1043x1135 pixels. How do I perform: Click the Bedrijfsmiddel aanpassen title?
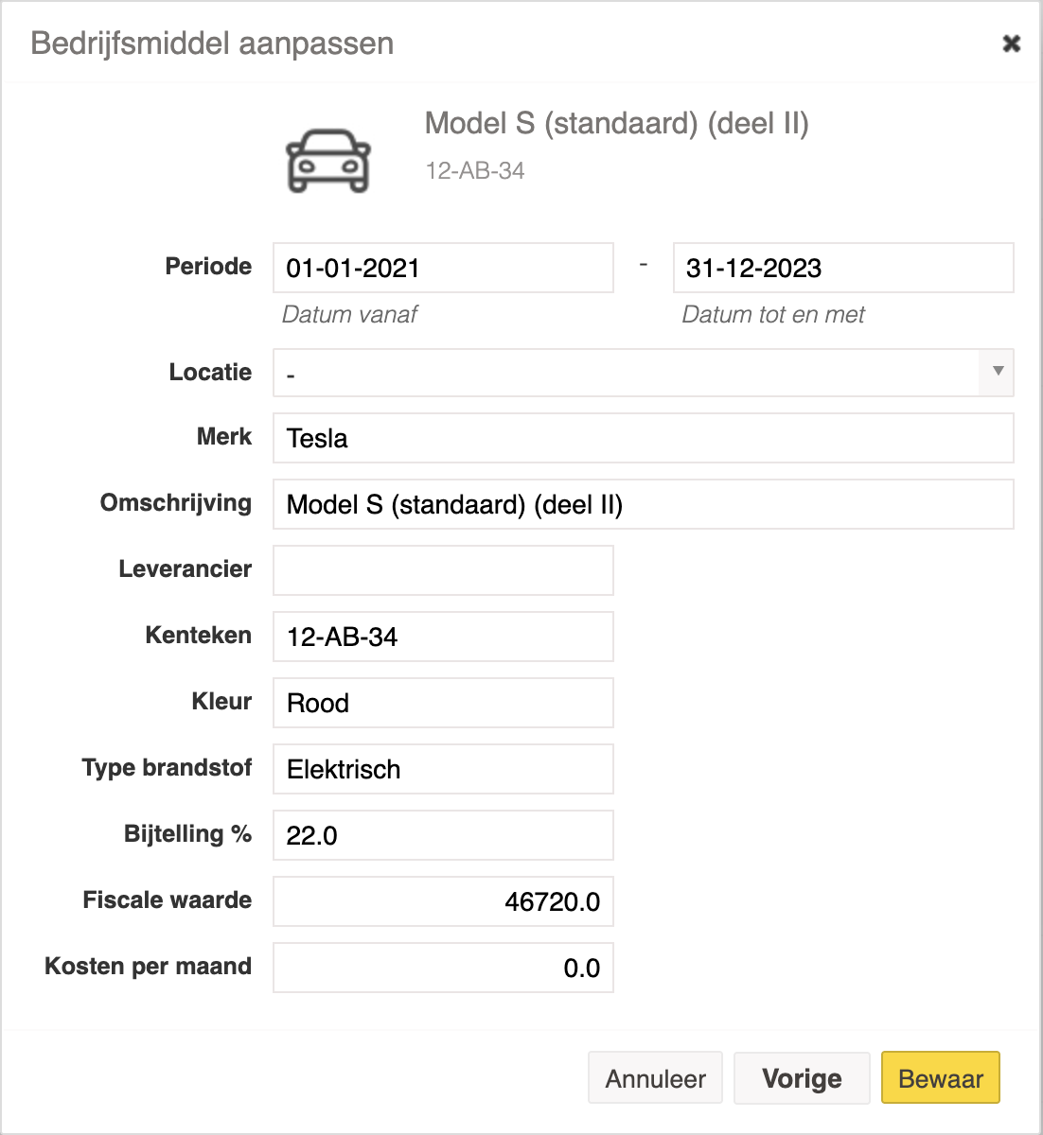tap(212, 44)
